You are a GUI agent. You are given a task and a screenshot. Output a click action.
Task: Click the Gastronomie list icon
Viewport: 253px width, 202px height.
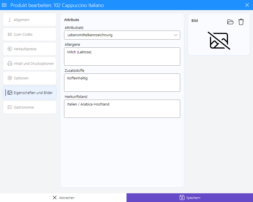10,107
